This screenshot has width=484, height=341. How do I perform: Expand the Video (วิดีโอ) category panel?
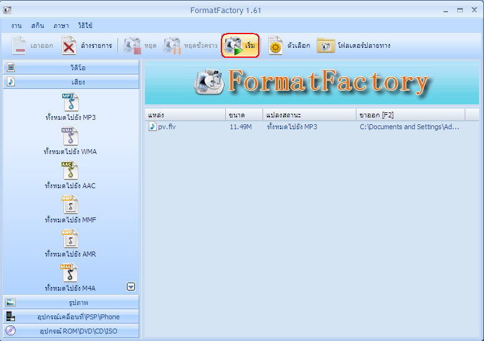[71, 68]
